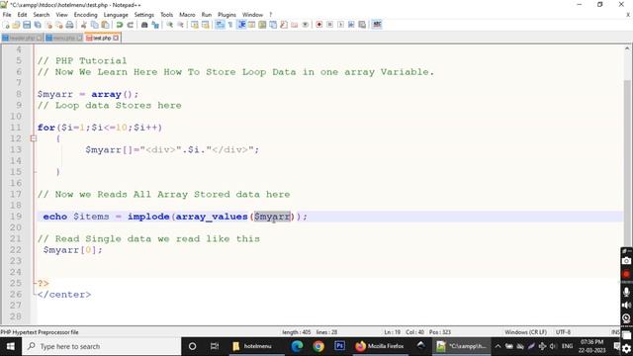Image resolution: width=633 pixels, height=356 pixels.
Task: Open the Language menu
Action: (x=116, y=15)
